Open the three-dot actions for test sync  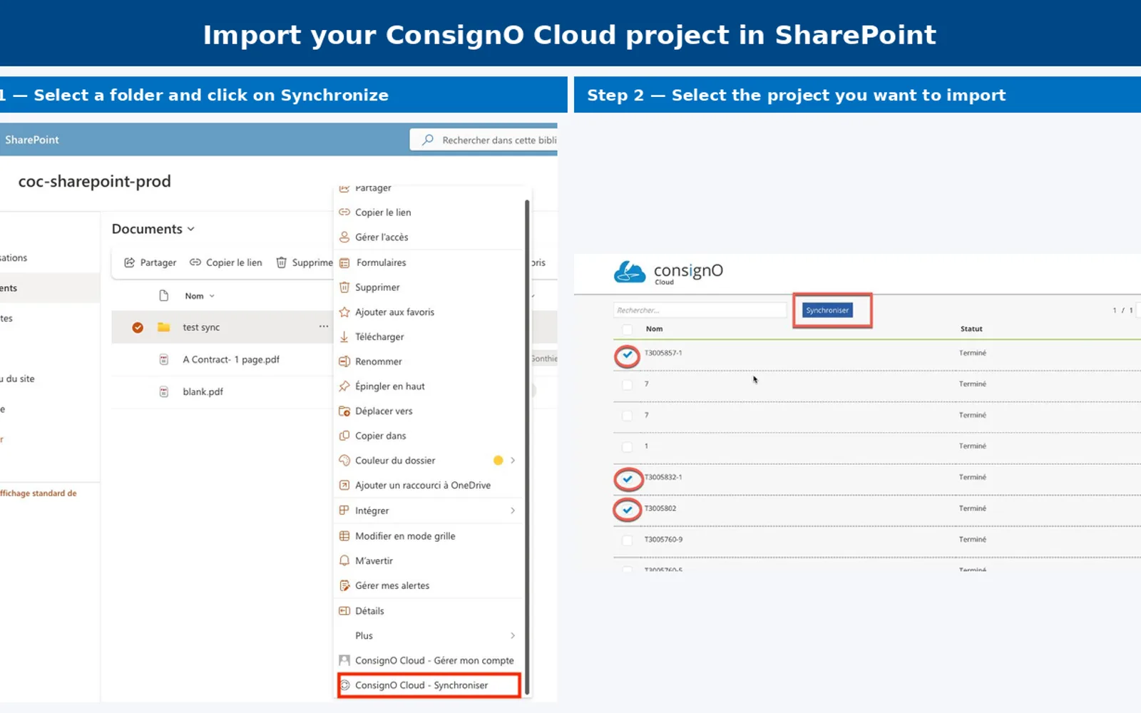[x=324, y=327]
